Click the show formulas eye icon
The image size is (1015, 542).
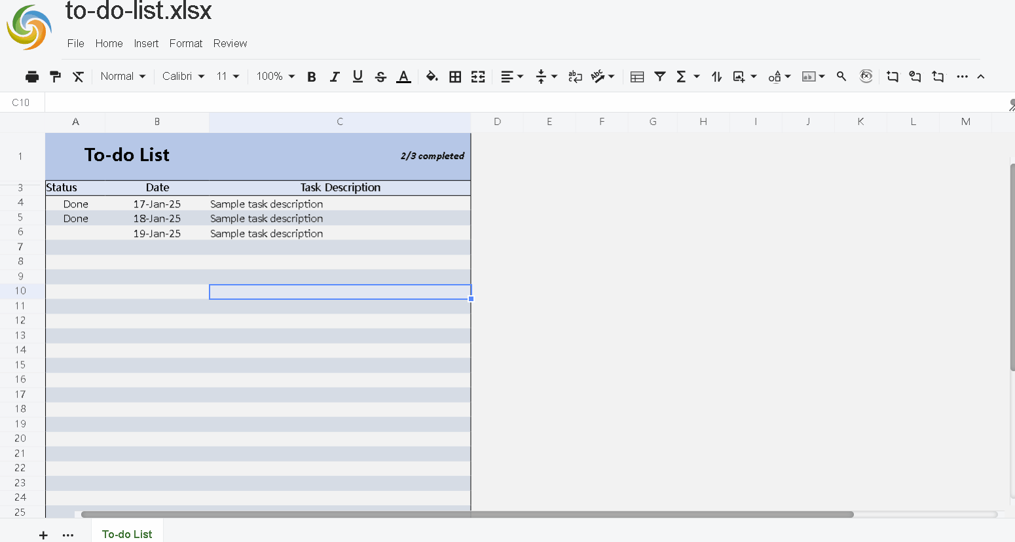(866, 76)
